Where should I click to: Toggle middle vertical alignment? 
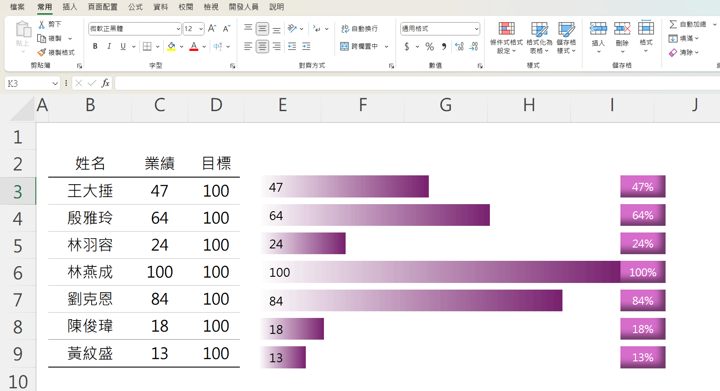(x=262, y=29)
